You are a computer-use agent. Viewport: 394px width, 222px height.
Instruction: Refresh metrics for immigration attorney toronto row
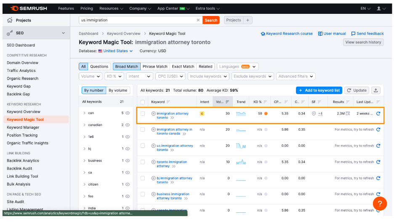pos(378,114)
